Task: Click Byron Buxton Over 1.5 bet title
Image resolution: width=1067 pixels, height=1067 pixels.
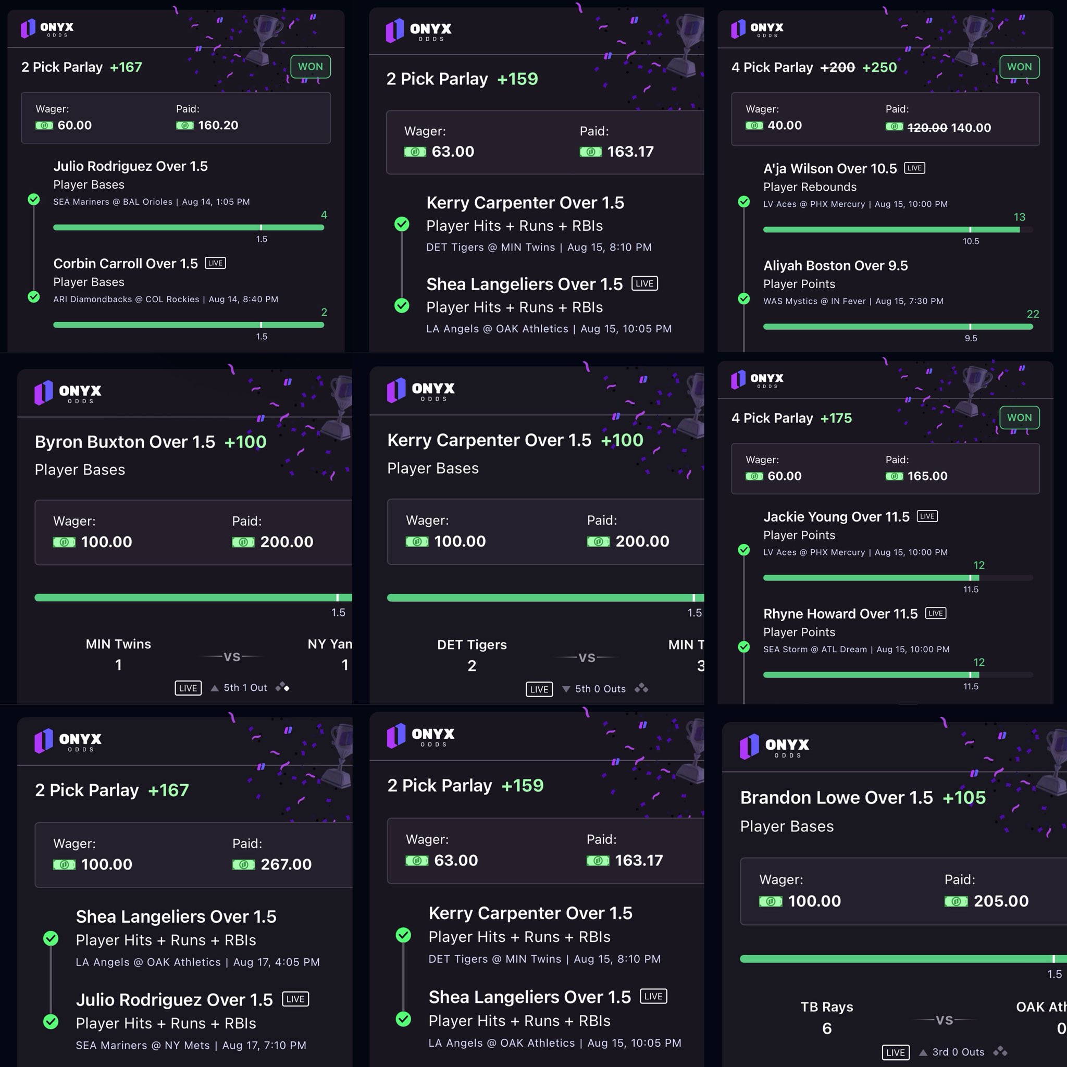Action: coord(125,442)
